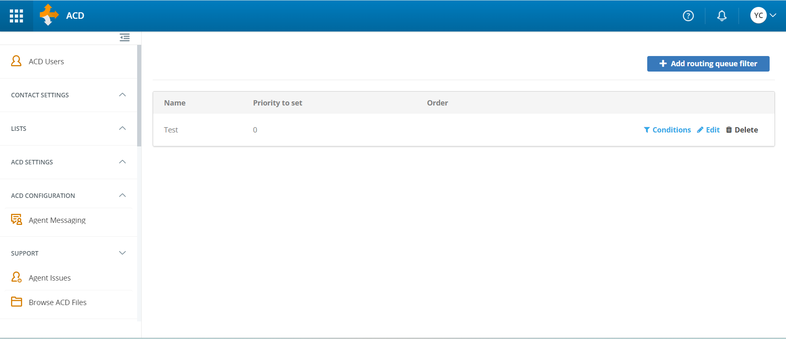Open the app launcher grid icon

coord(16,16)
